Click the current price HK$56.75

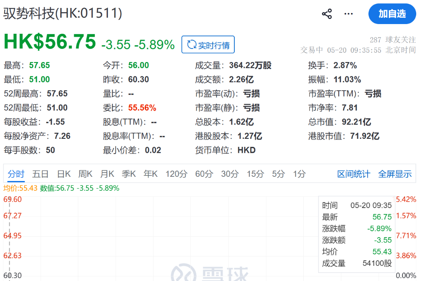pyautogui.click(x=49, y=42)
